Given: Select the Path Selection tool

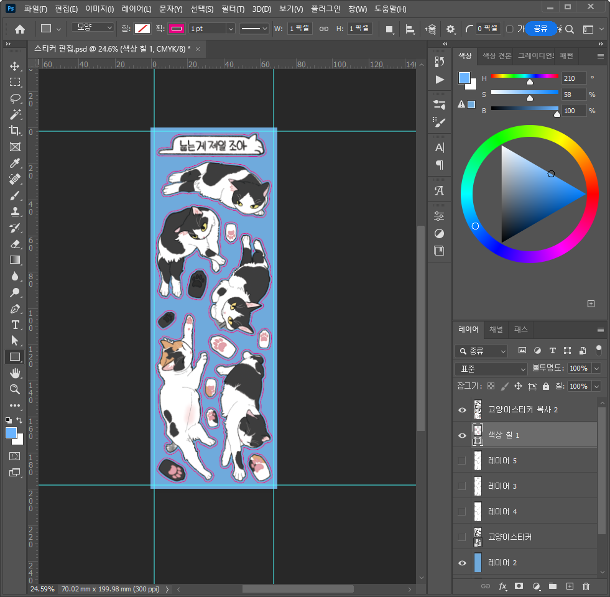Looking at the screenshot, I should tap(15, 341).
